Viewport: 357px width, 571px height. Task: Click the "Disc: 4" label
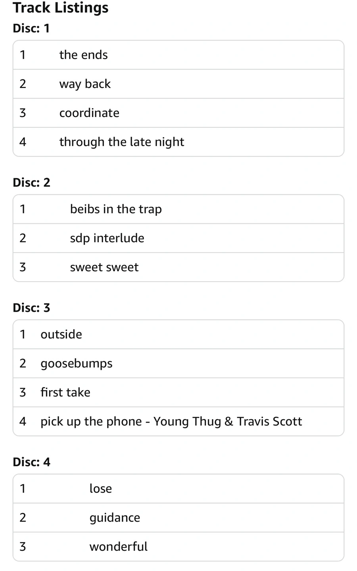(x=31, y=462)
